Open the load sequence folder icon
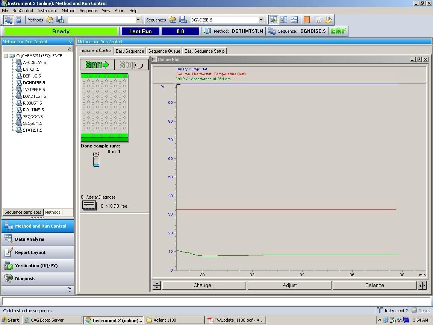The image size is (433, 325). coord(173,20)
